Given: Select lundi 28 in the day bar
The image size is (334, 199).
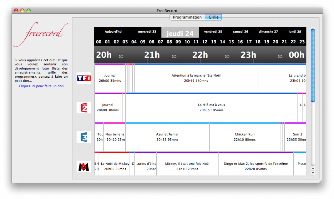Looking at the screenshot, I should 295,32.
